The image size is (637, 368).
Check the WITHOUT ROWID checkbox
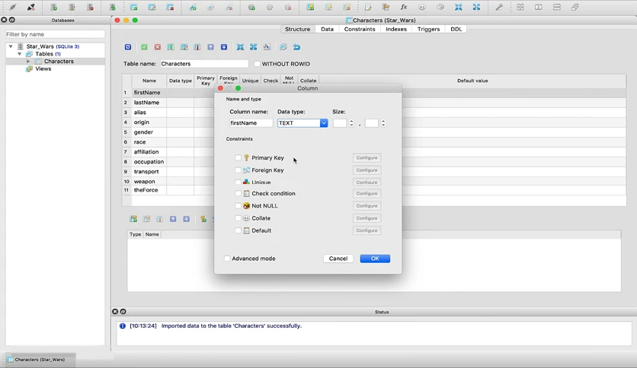257,64
